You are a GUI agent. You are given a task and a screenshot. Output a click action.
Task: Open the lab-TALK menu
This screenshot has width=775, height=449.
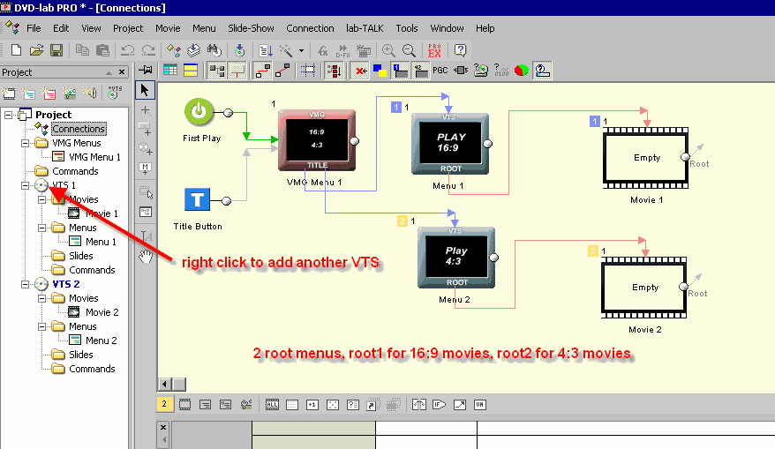[x=365, y=28]
